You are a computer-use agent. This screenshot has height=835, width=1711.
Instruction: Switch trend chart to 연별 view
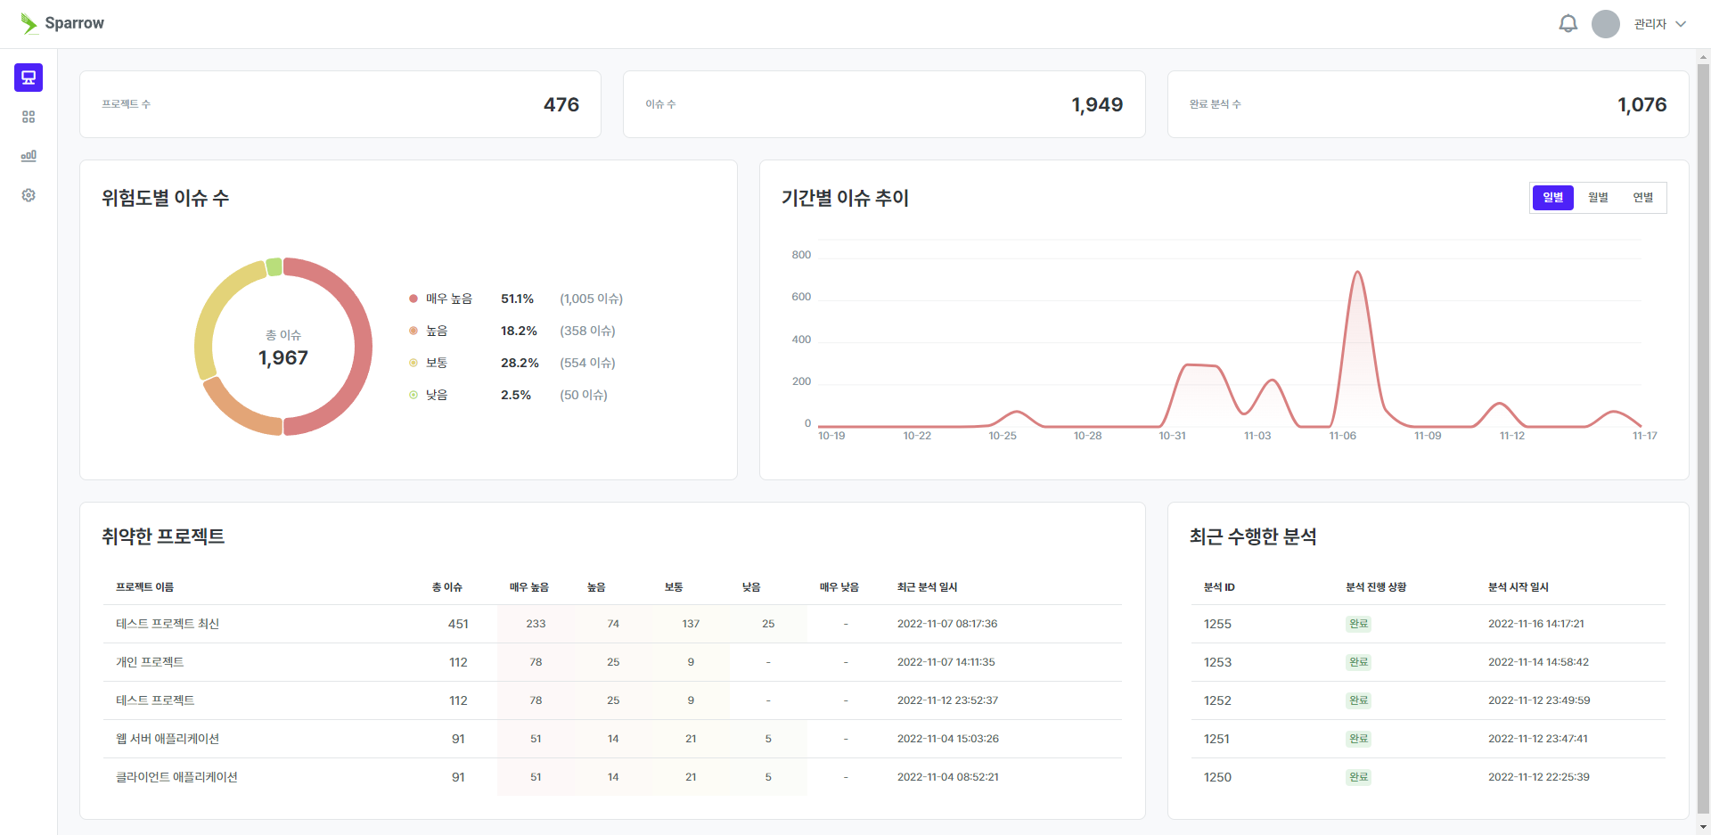(1642, 198)
